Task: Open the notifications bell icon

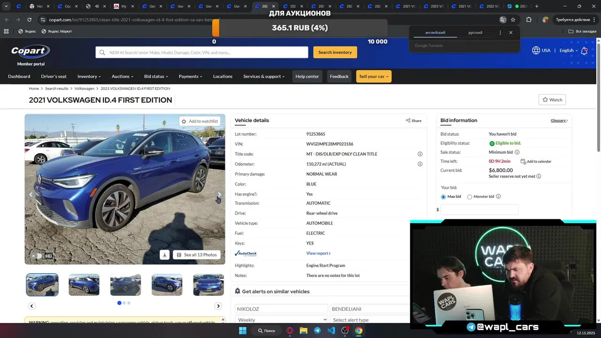Action: [584, 51]
